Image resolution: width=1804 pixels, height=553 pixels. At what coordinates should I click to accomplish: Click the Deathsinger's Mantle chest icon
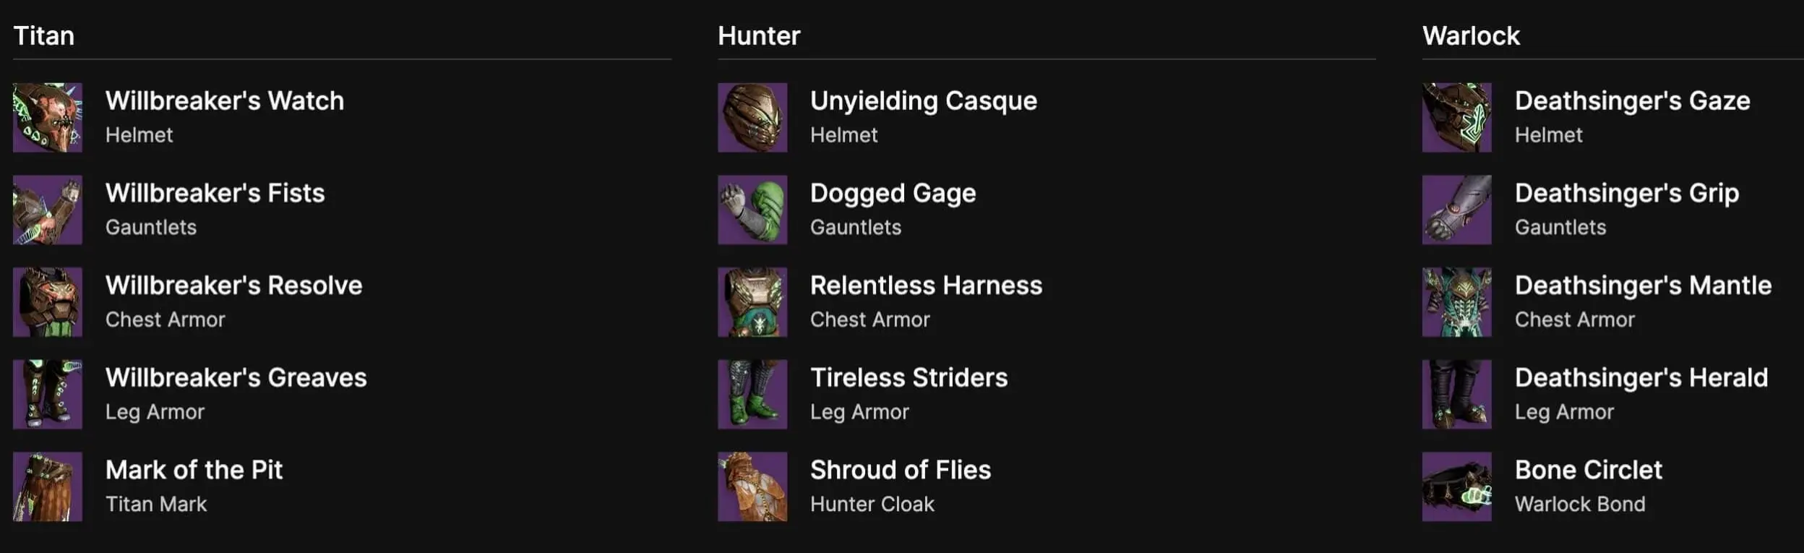[1457, 302]
